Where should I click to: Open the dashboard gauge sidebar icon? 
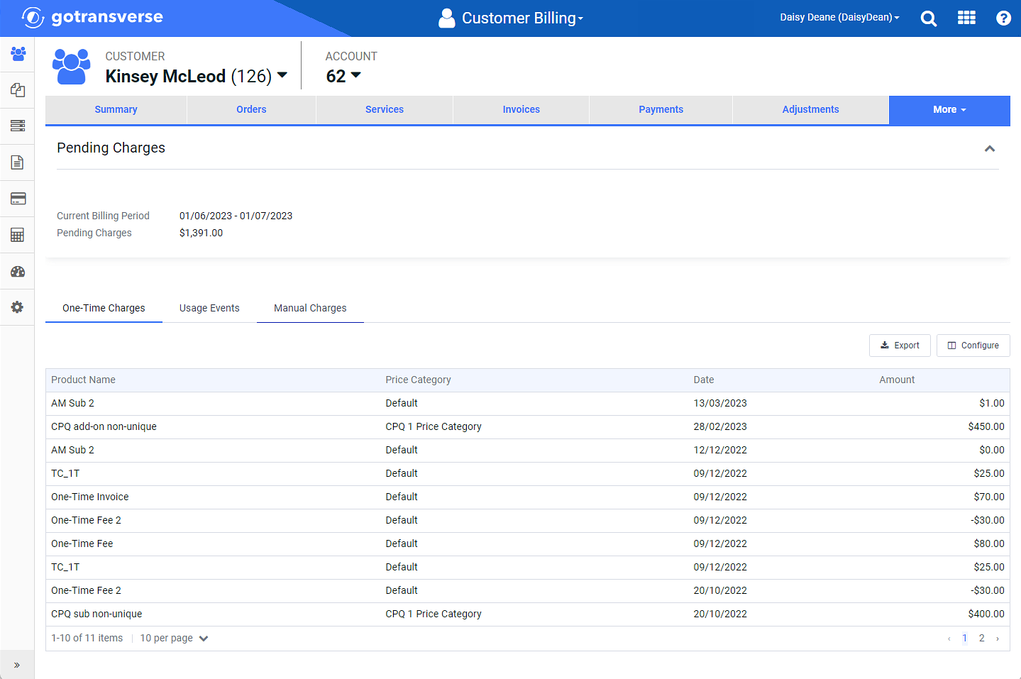(18, 271)
